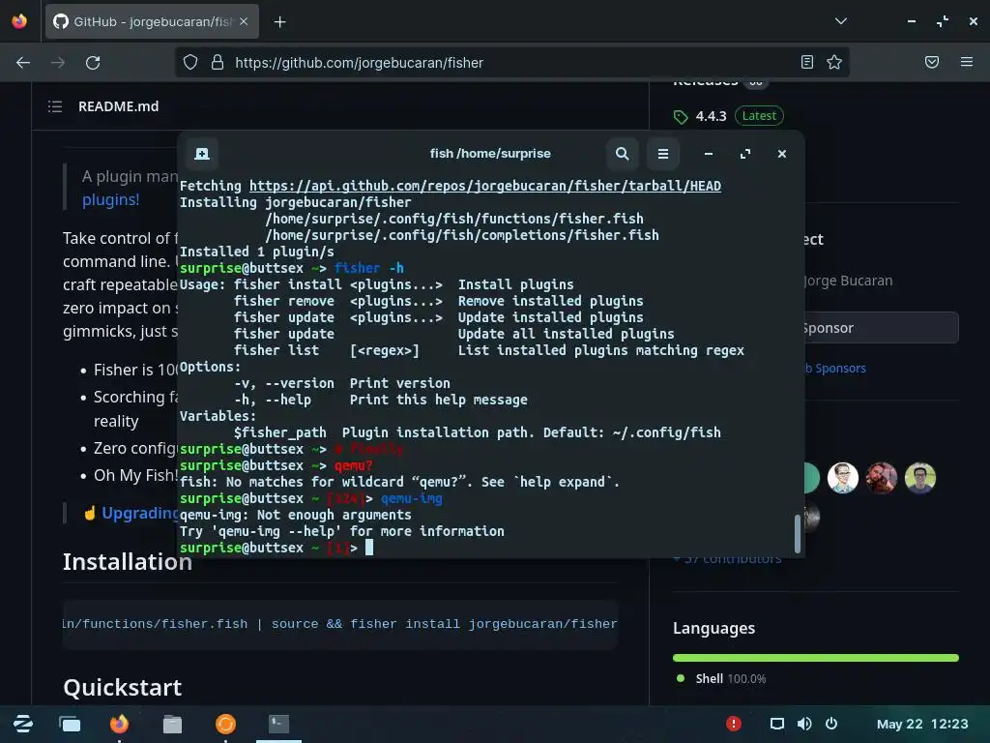Screen dimensions: 990x743
Task: Open the GitHub Sponsors link
Action: tap(834, 369)
